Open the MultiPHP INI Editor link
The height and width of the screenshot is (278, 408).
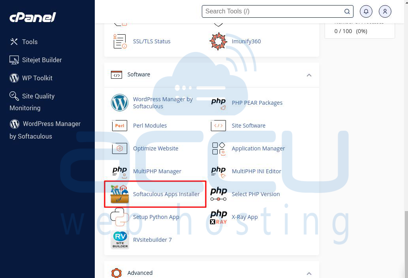point(256,171)
